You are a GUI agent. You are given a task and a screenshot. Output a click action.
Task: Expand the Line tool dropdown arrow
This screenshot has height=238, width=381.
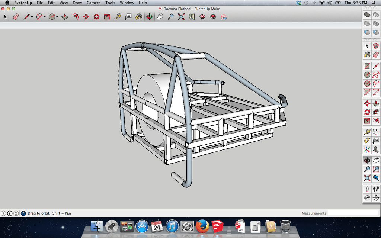pyautogui.click(x=32, y=17)
